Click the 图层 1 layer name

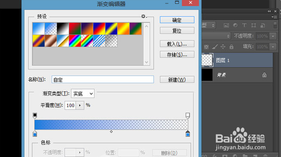coord(223,60)
